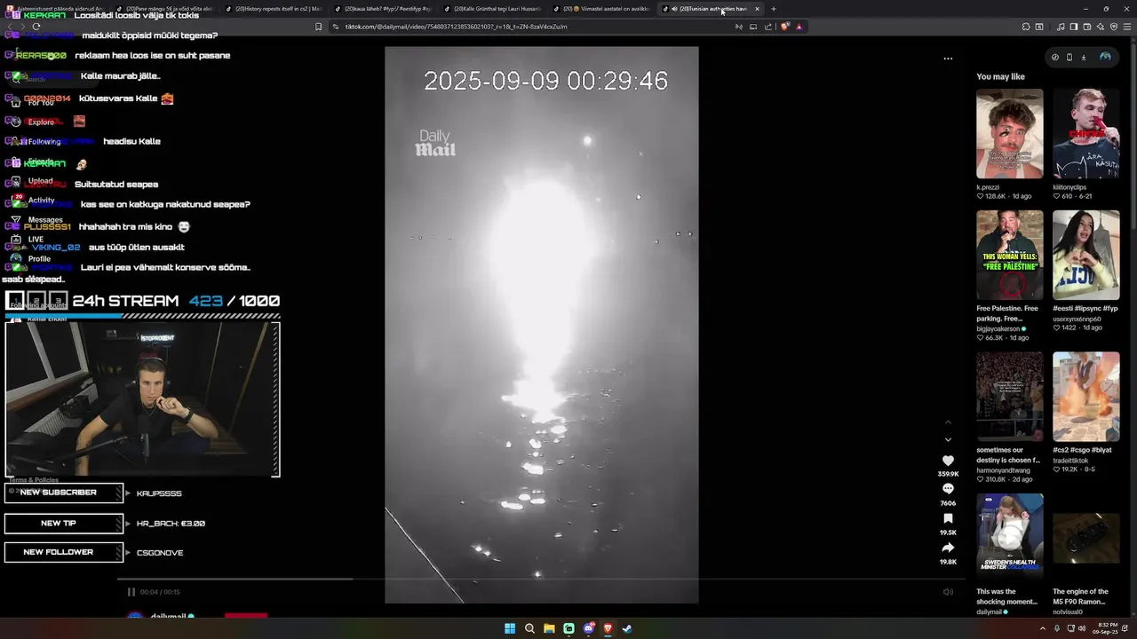Close the Tunisian authorities tab

757,9
